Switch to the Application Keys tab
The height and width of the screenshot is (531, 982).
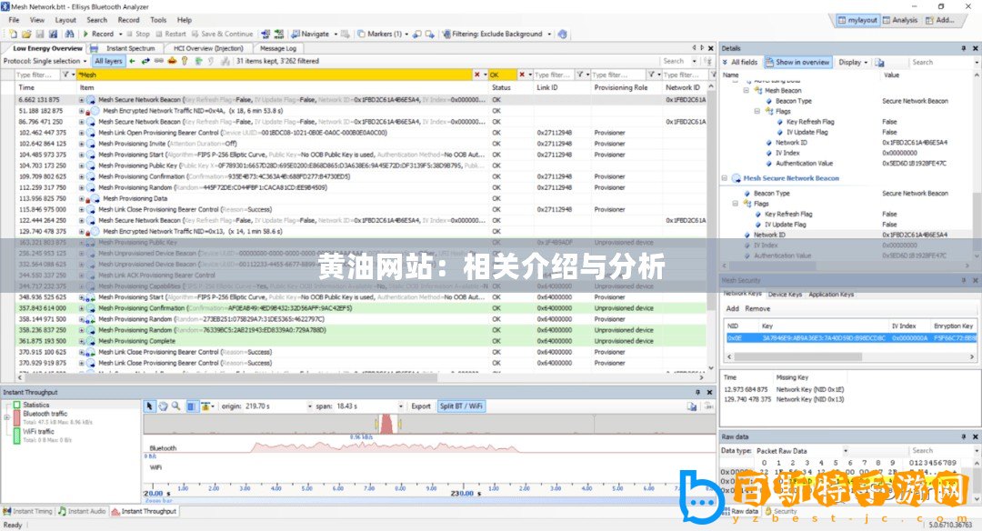pos(831,295)
